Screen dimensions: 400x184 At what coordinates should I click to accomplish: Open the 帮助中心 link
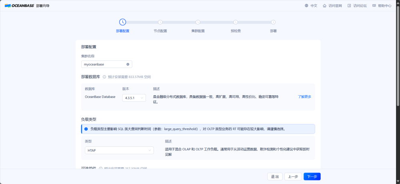[x=385, y=6]
